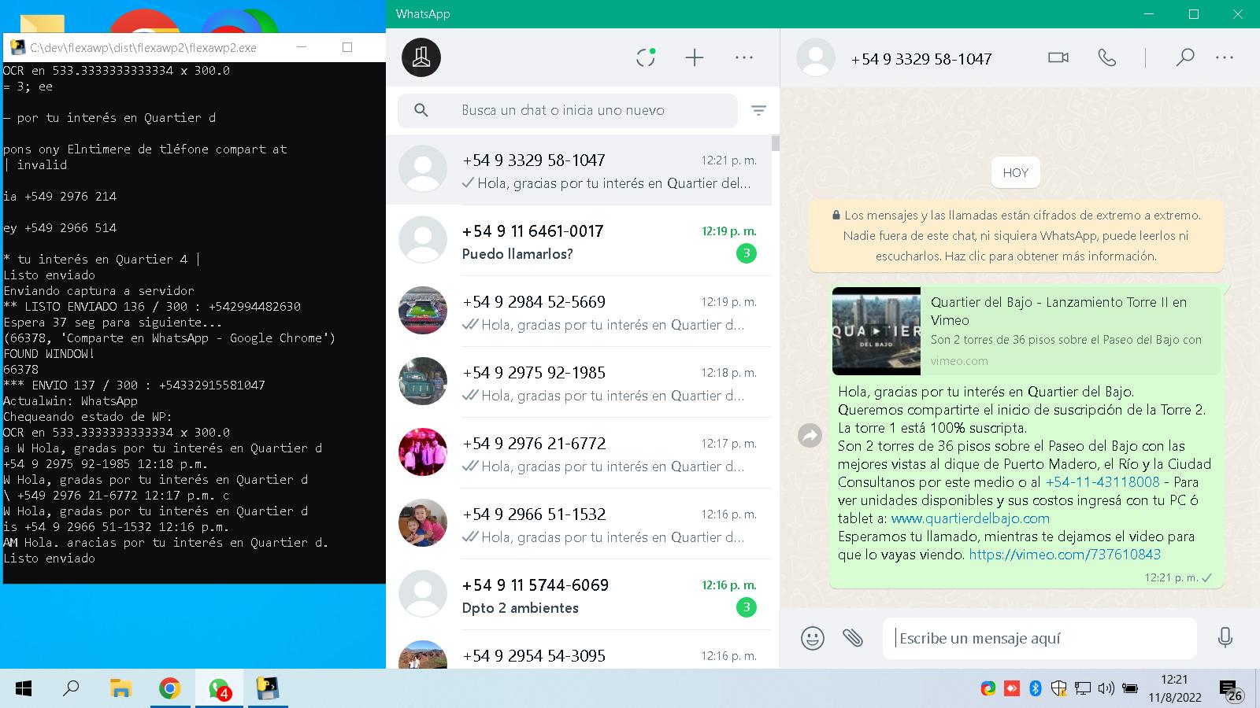The height and width of the screenshot is (708, 1260).
Task: Open the Bluetooth tray icon
Action: click(x=1036, y=689)
